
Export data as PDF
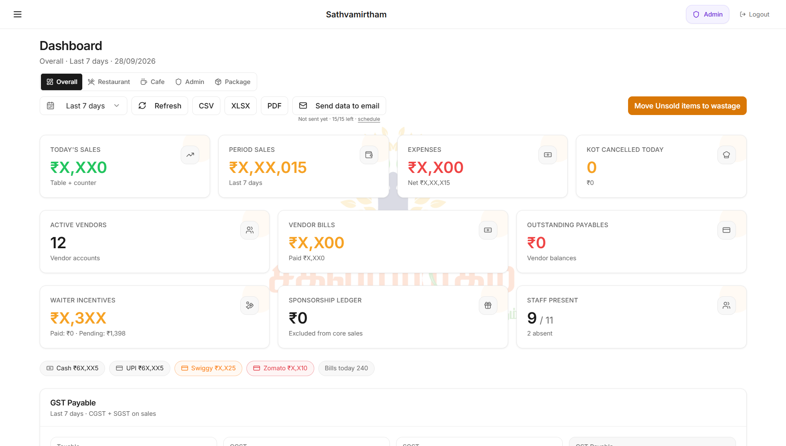pyautogui.click(x=275, y=106)
